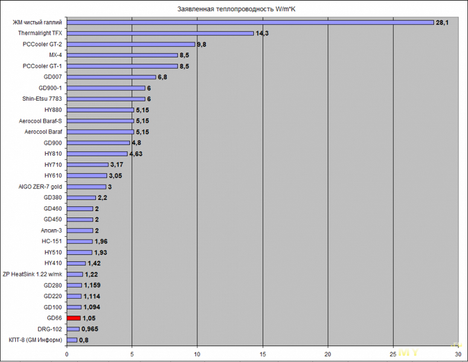Screen dimensions: 468x362
Task: Click the 'Aerocool Baraf-S' label
Action: click(40, 121)
